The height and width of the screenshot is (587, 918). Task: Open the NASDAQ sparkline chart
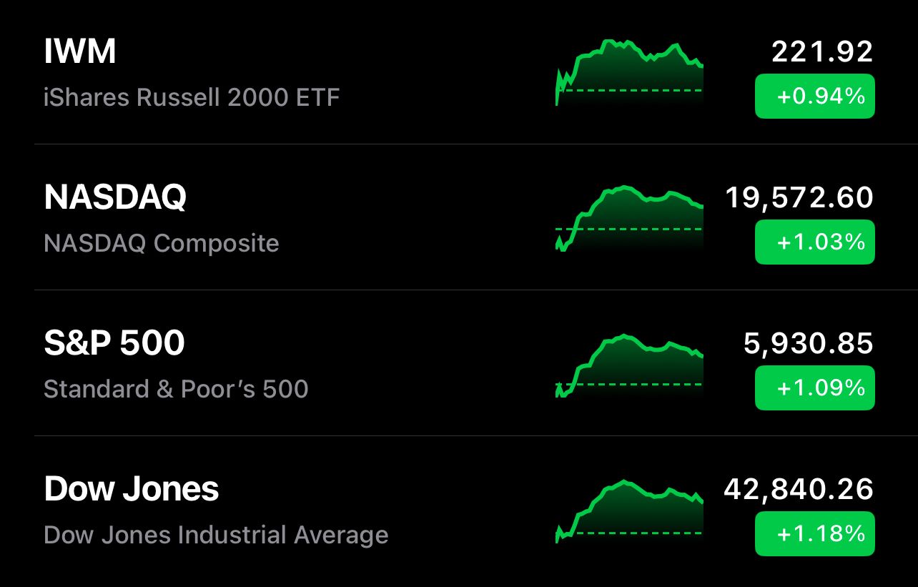[629, 218]
